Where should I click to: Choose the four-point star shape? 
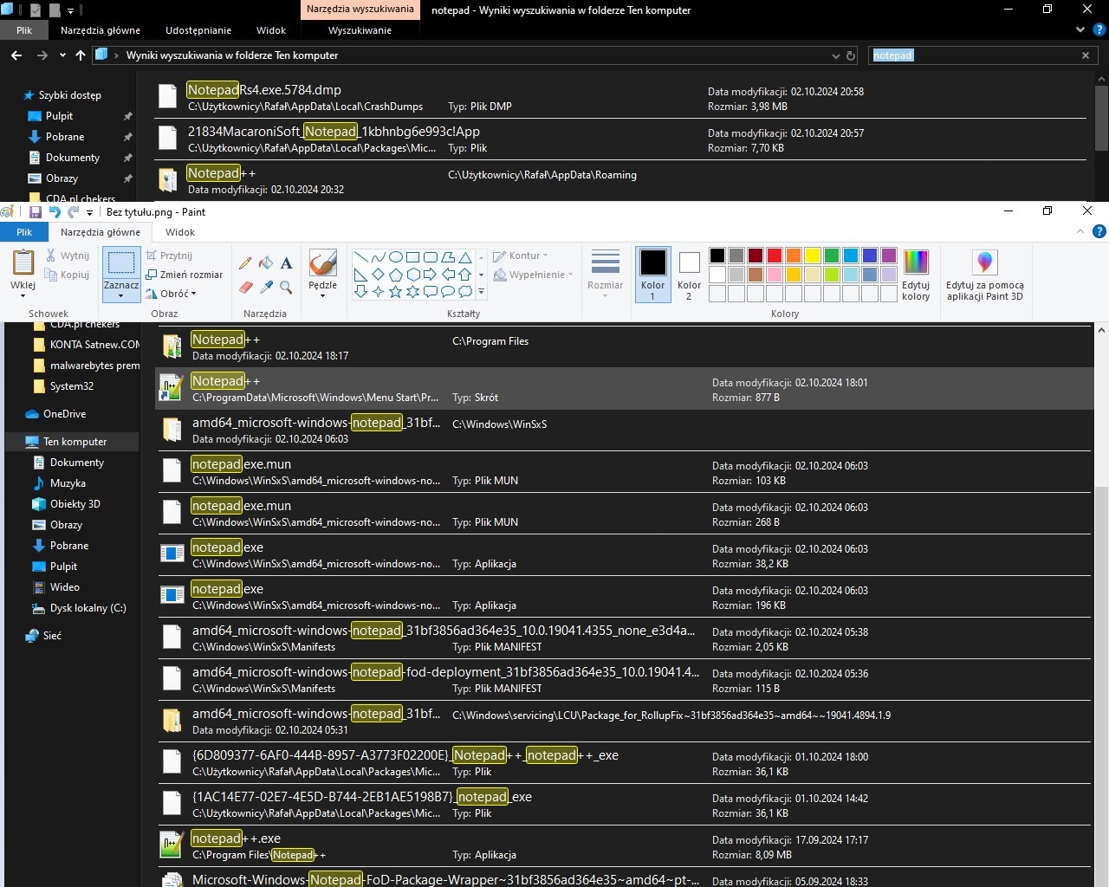tap(378, 292)
